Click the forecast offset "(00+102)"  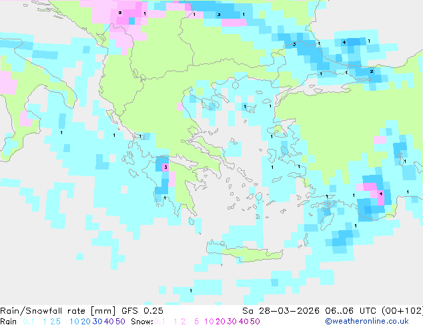click(x=402, y=311)
